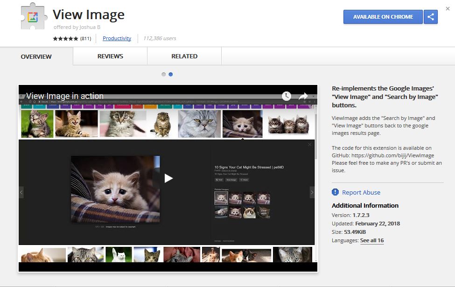Click the Watch Later clock icon on the video

[286, 96]
